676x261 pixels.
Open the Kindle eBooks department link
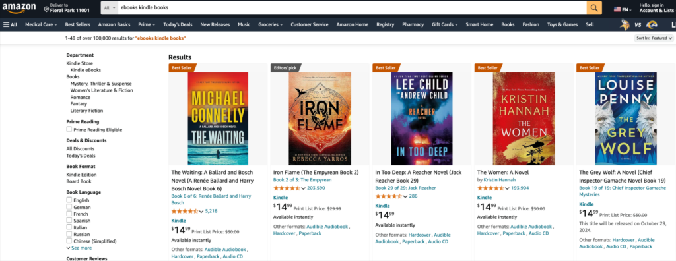(x=86, y=70)
